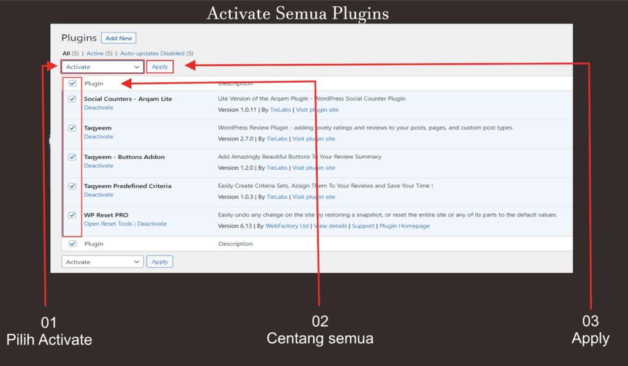Open the top bulk actions Activate dropdown

coord(102,67)
